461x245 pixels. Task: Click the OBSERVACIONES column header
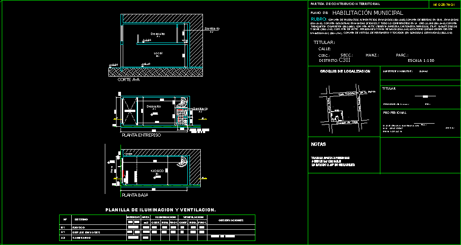coord(231,220)
